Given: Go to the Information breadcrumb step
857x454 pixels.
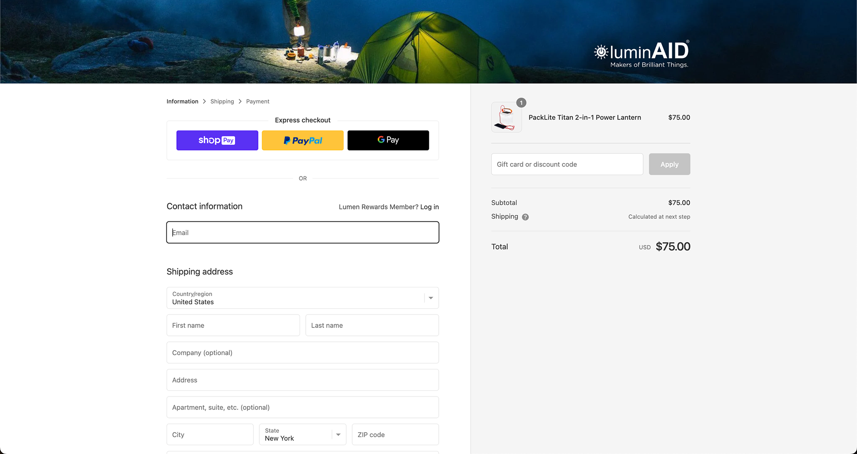Looking at the screenshot, I should (182, 102).
